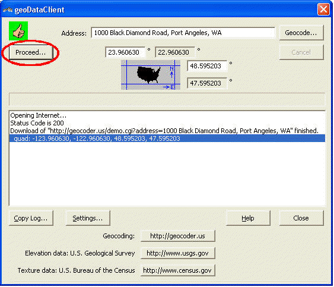The height and width of the screenshot is (287, 334).
Task: Click the green thumbs-up status icon
Action: coord(18,31)
